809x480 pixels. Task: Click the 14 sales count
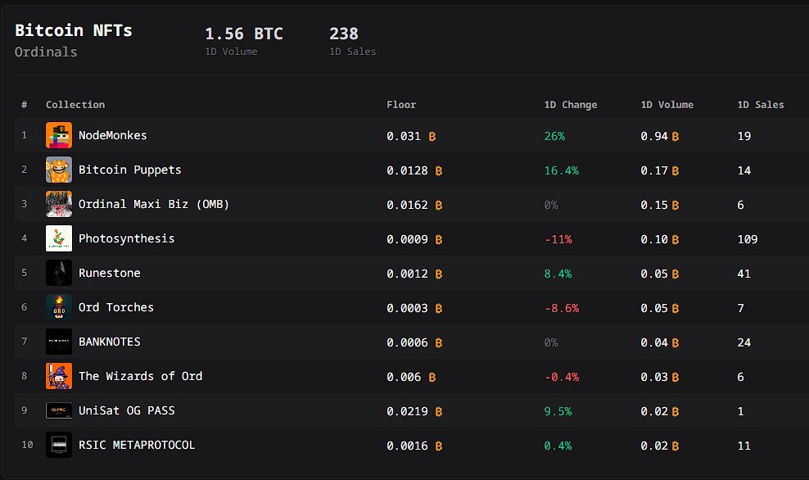[744, 171]
